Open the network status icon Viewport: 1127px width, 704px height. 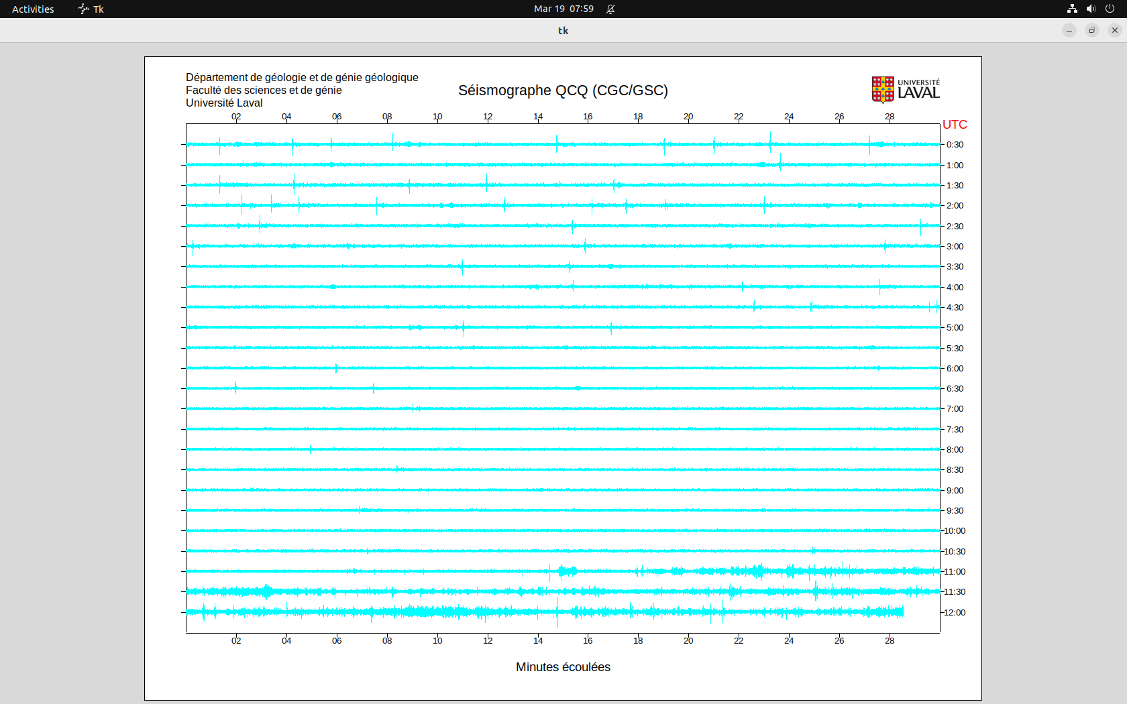pyautogui.click(x=1072, y=9)
